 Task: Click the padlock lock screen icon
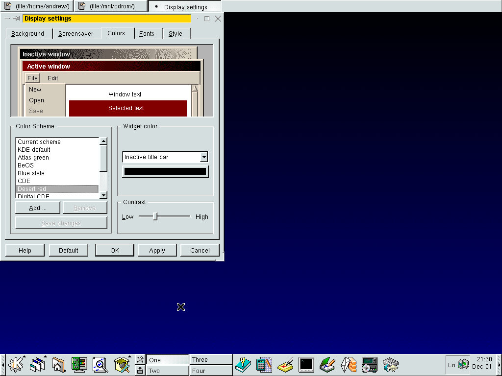pos(140,371)
